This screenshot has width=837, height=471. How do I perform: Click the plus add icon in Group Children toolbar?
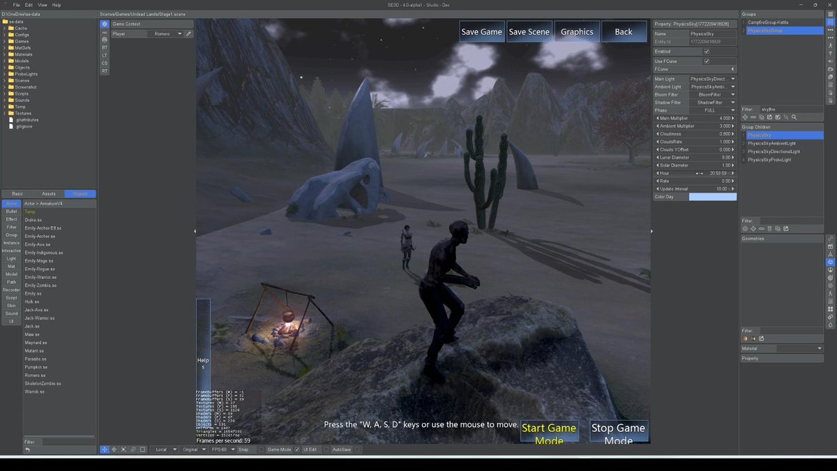[753, 228]
